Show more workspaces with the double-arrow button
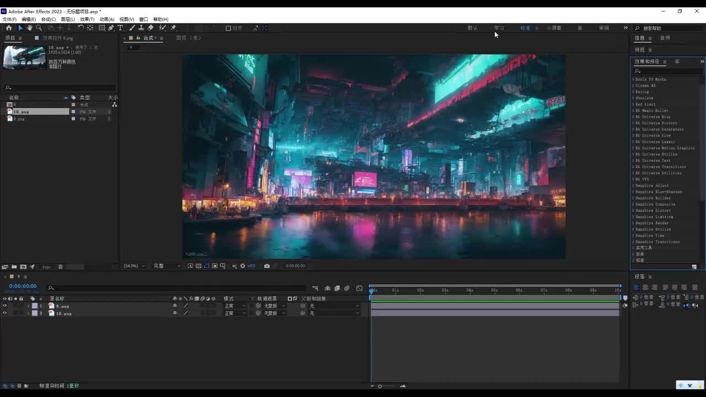The image size is (706, 397). [625, 28]
